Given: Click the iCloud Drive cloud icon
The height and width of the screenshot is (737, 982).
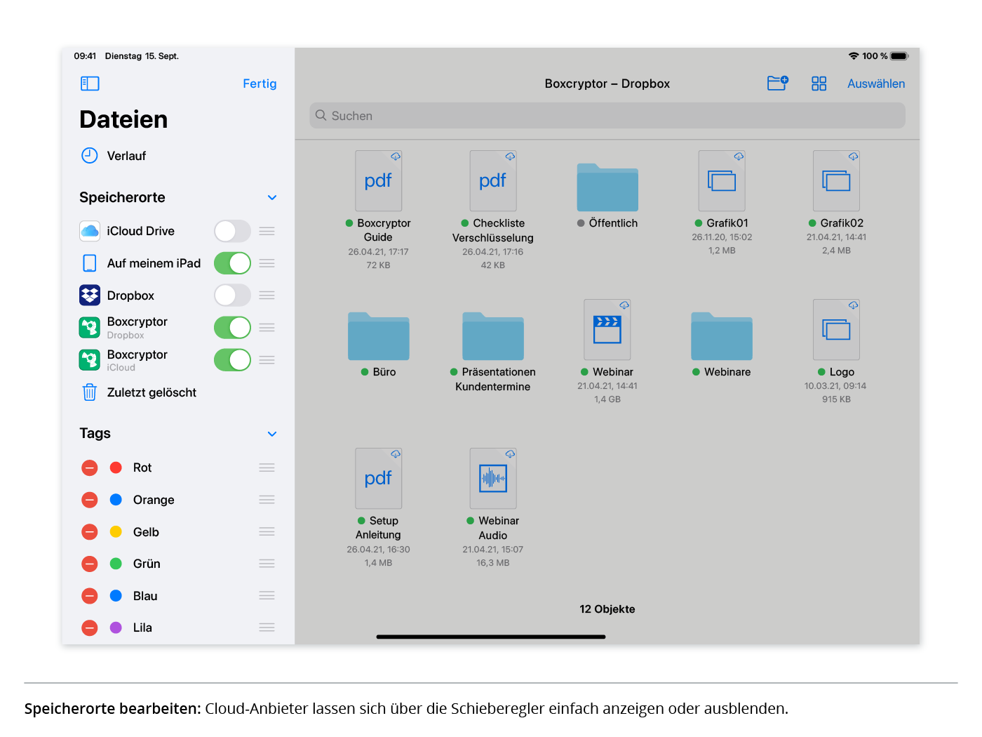Looking at the screenshot, I should (x=90, y=231).
